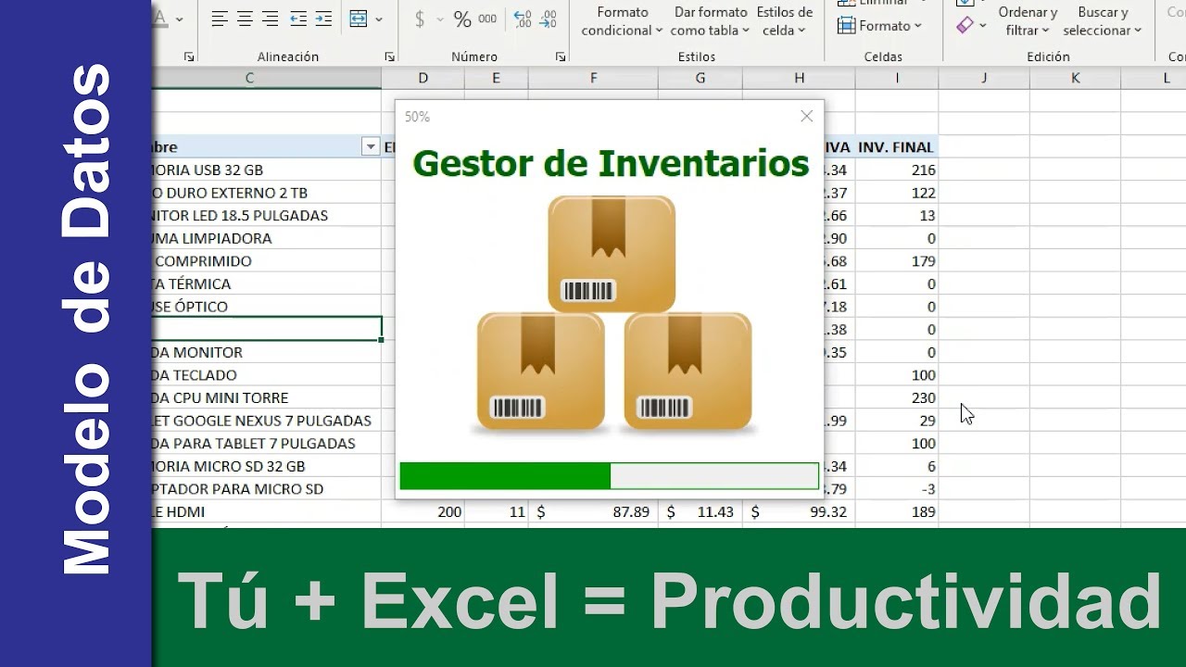Select the cell showing -3
Viewport: 1186px width, 667px height.
coord(897,488)
